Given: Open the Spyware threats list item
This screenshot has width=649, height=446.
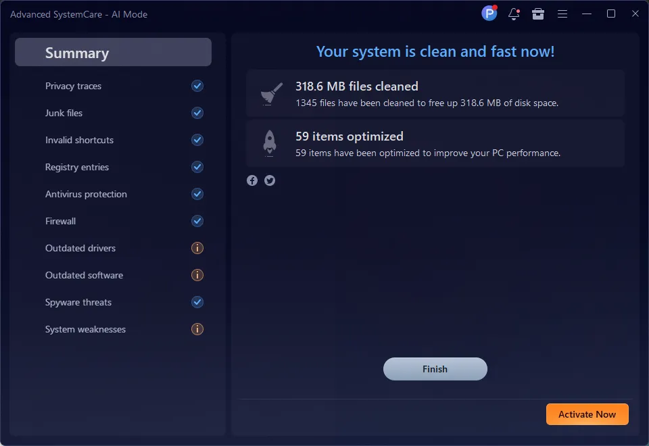Looking at the screenshot, I should [78, 302].
